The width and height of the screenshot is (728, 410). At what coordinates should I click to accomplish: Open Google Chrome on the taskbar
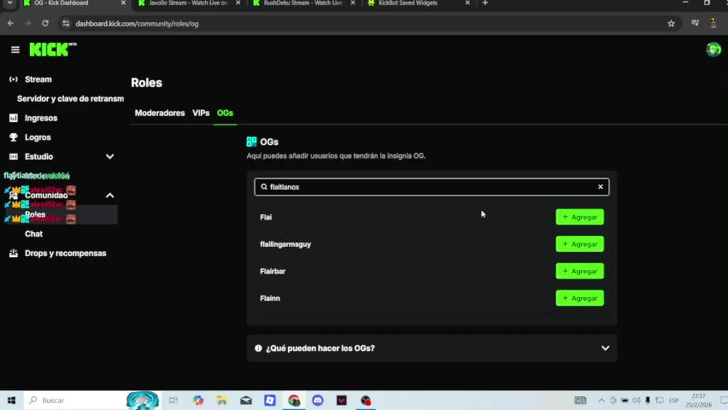tap(294, 400)
